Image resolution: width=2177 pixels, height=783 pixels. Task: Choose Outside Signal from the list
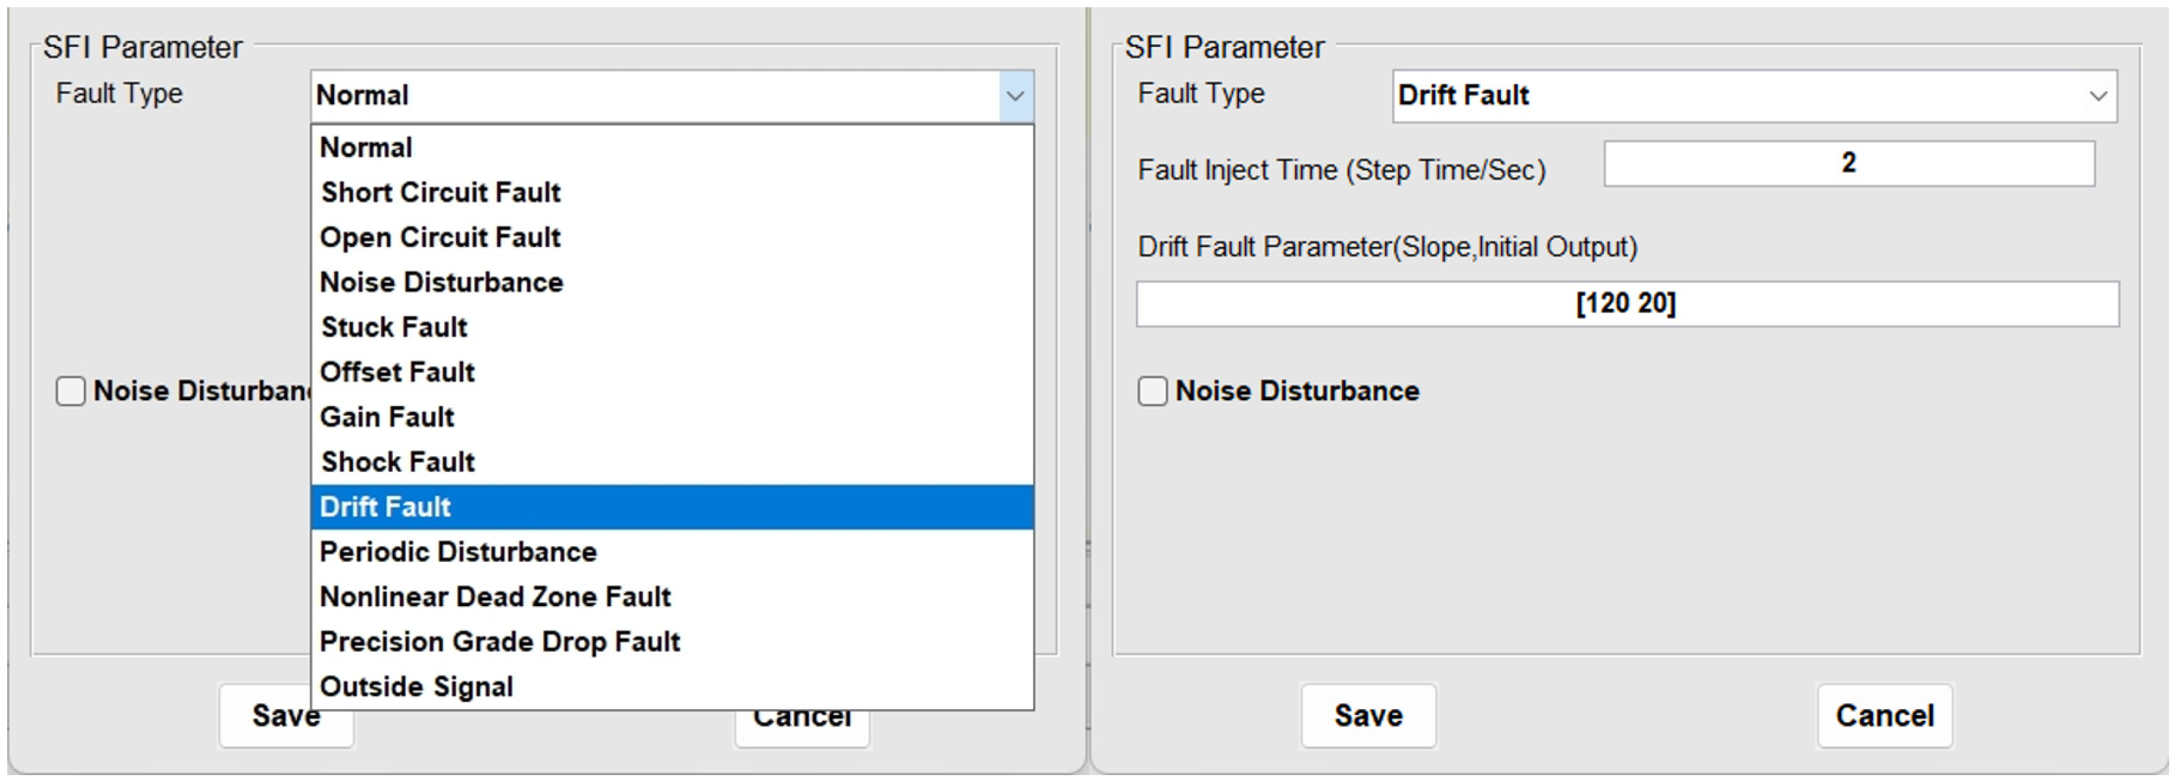click(x=416, y=687)
